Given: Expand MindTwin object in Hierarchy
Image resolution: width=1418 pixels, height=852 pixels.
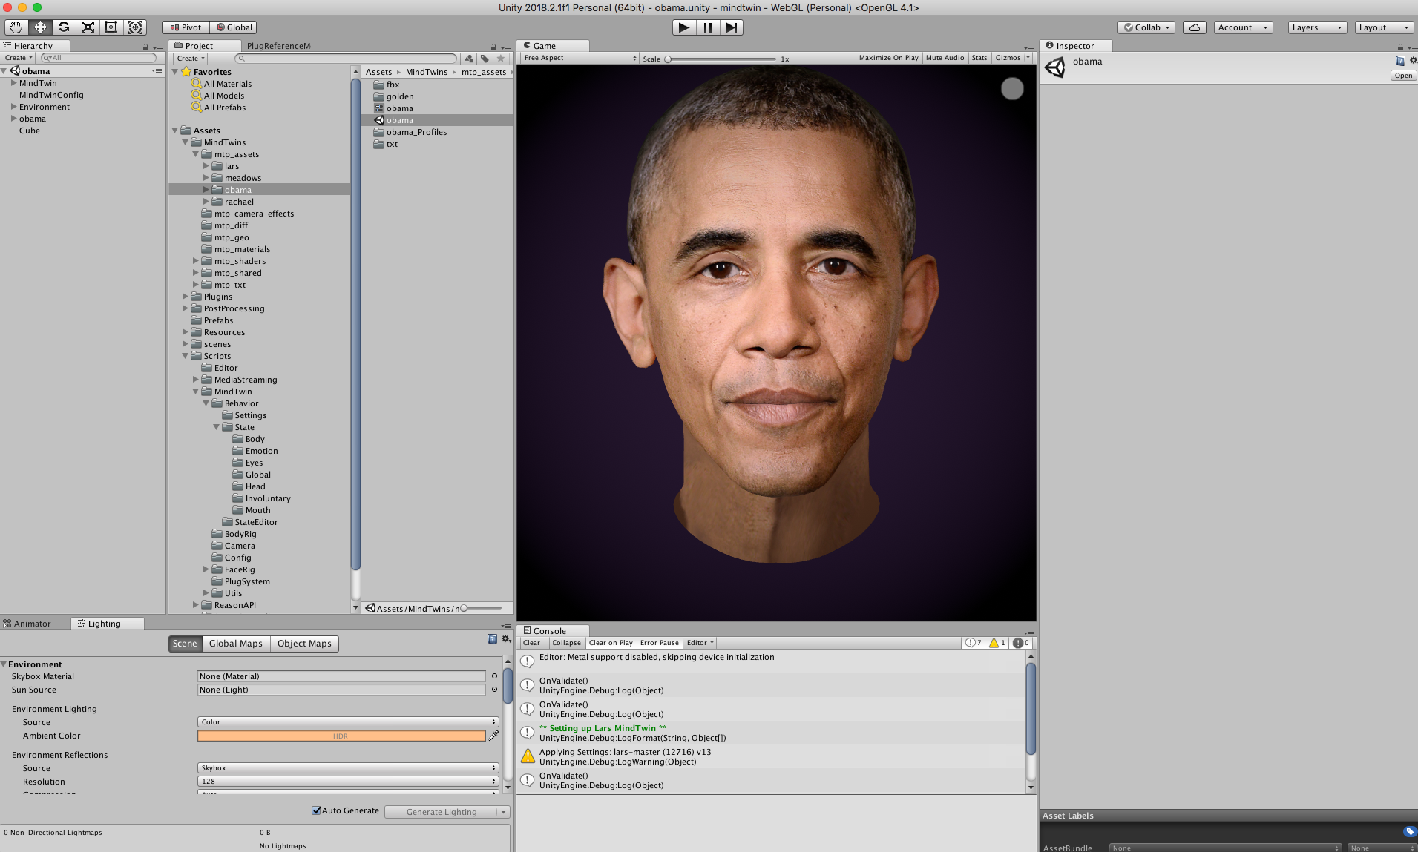Looking at the screenshot, I should point(13,83).
